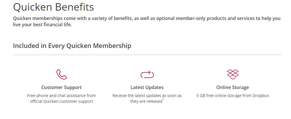Click the word Dropbox in storage description

tap(261, 96)
